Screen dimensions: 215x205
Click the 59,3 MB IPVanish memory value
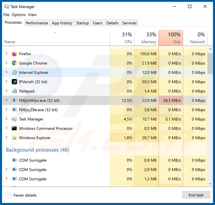[149, 82]
